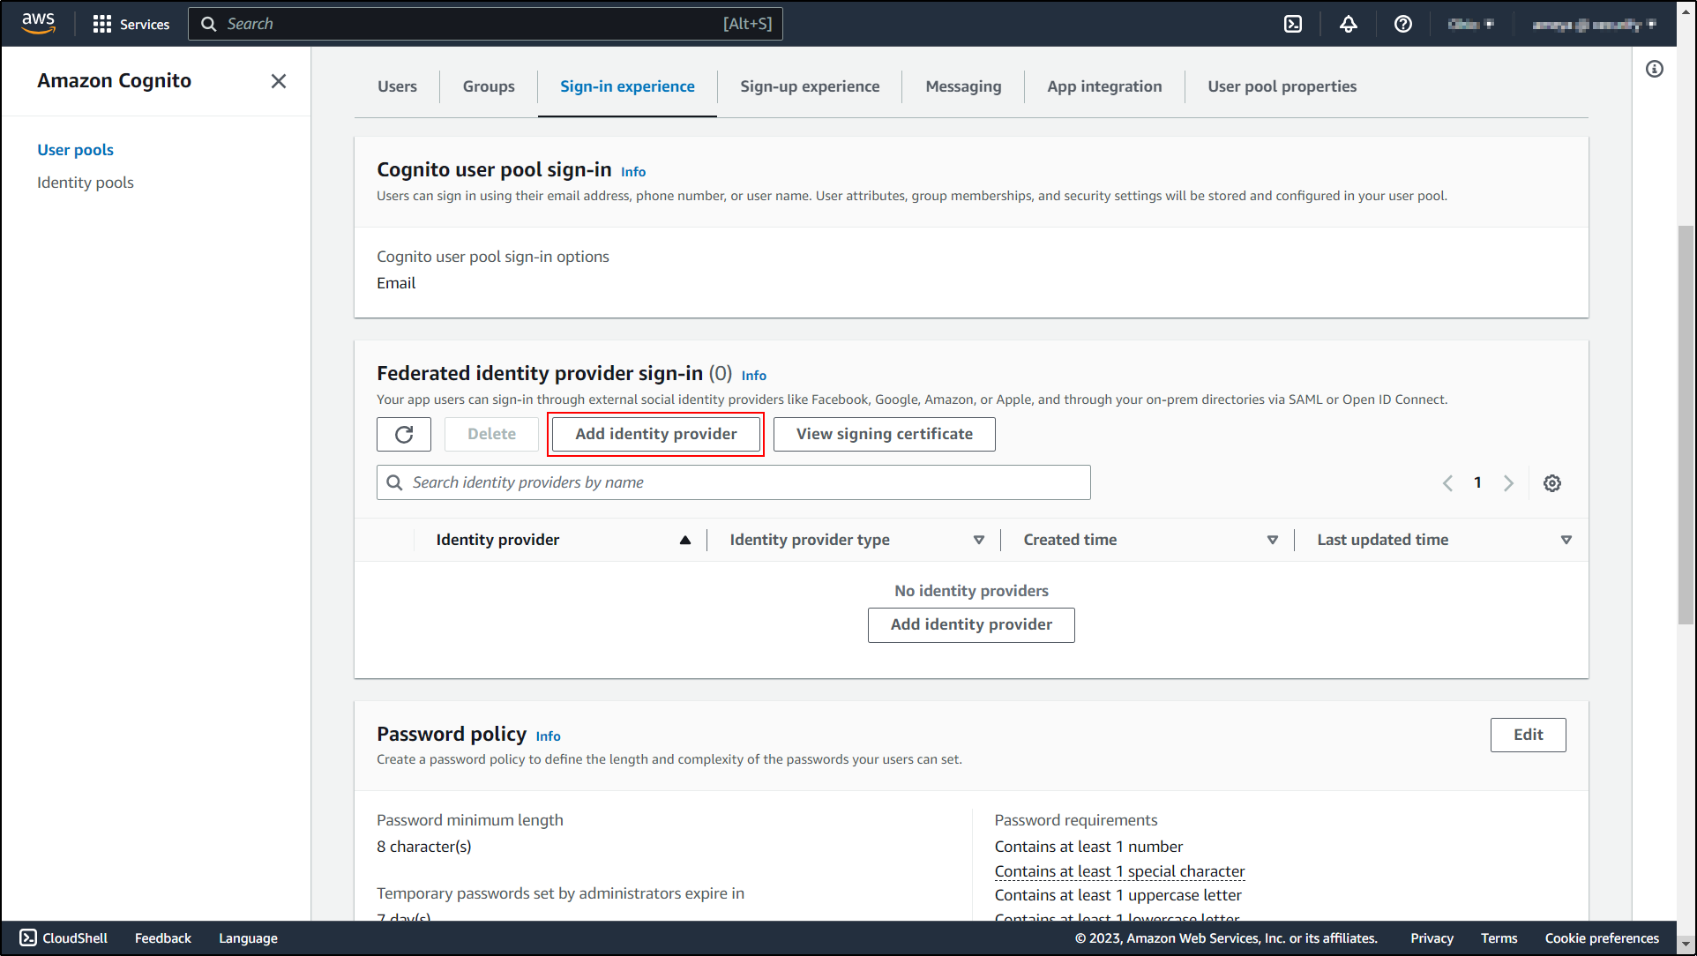Open CloudShell from the top navigation bar

pos(1293,24)
